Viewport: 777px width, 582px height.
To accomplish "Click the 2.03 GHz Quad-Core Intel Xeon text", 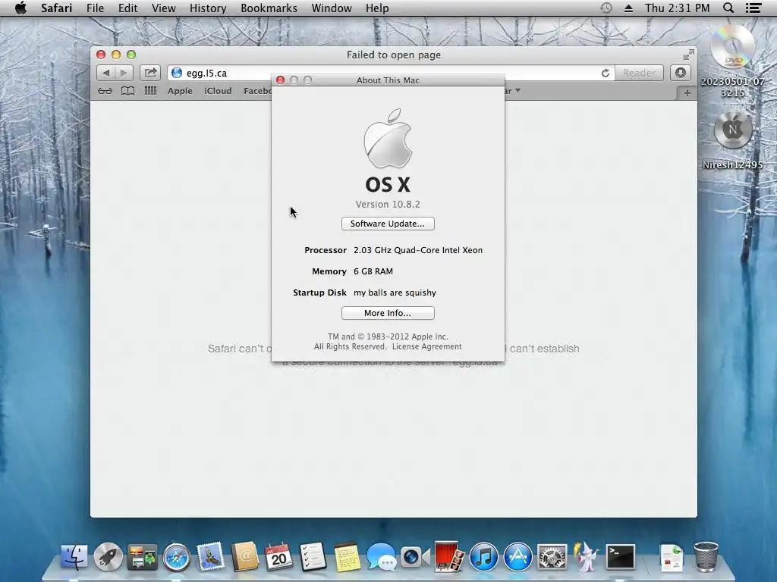I will (418, 250).
